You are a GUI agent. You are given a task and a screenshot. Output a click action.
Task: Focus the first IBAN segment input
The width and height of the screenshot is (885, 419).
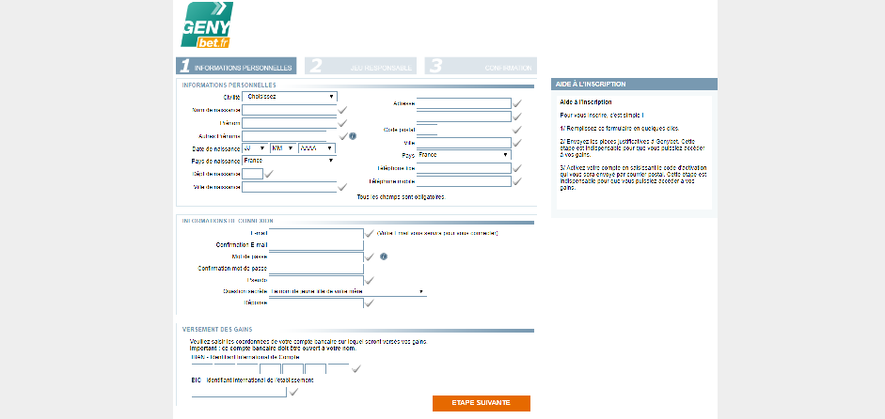click(x=202, y=369)
